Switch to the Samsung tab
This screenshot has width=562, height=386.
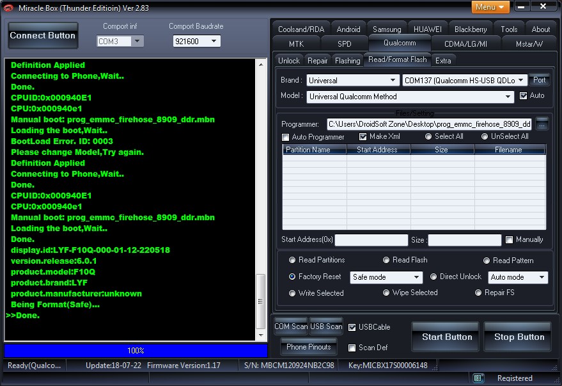coord(387,29)
